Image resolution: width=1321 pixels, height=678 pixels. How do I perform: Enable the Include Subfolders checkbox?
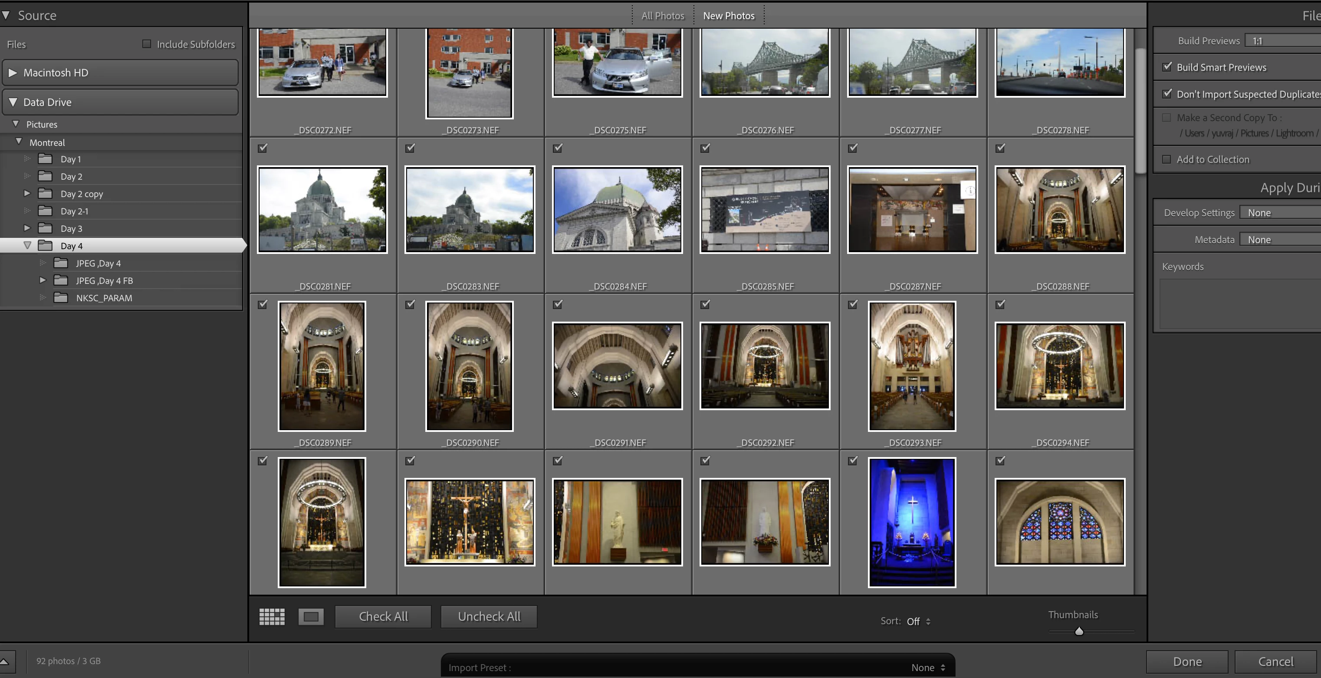(147, 44)
